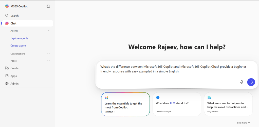Choose the avoid distractions prompt card
Image resolution: width=259 pixels, height=127 pixels.
click(228, 104)
